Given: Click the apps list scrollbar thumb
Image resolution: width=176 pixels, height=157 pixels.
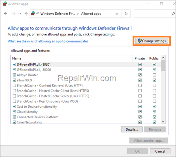Looking at the screenshot, I should point(163,65).
